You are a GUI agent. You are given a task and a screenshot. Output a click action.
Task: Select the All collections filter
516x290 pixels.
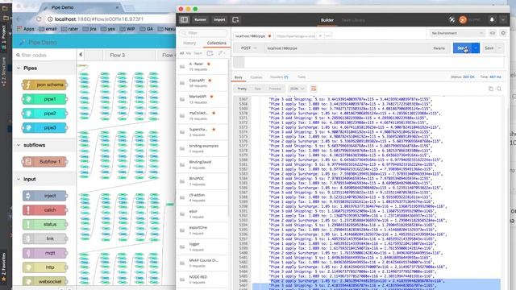click(x=181, y=53)
